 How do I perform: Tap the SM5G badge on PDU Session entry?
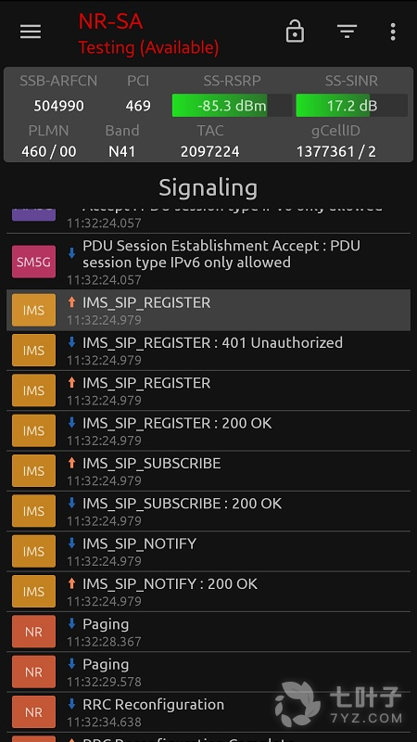pyautogui.click(x=33, y=262)
